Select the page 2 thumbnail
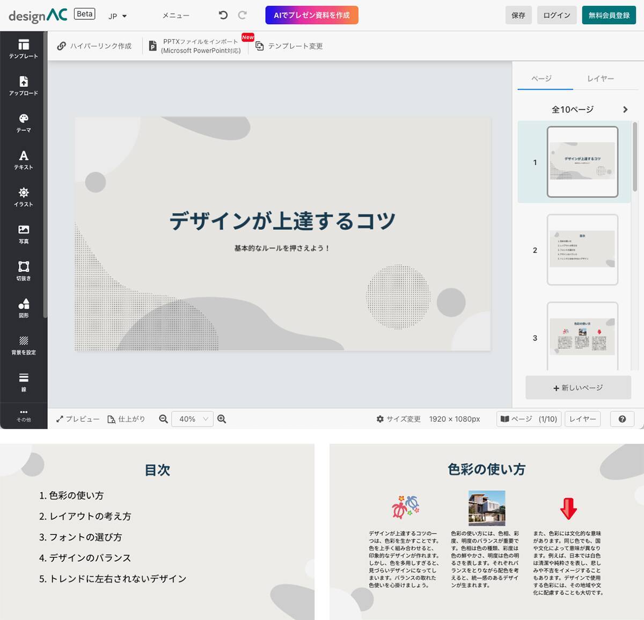The width and height of the screenshot is (644, 620). click(x=582, y=250)
